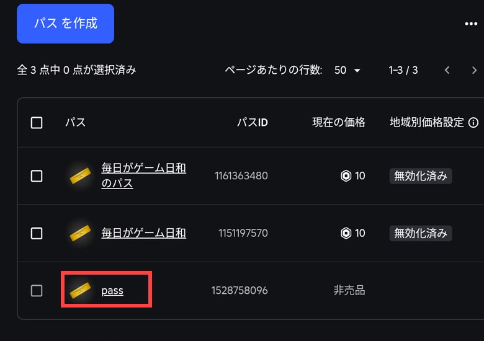Open the pass link in third row
The image size is (484, 341).
click(112, 290)
